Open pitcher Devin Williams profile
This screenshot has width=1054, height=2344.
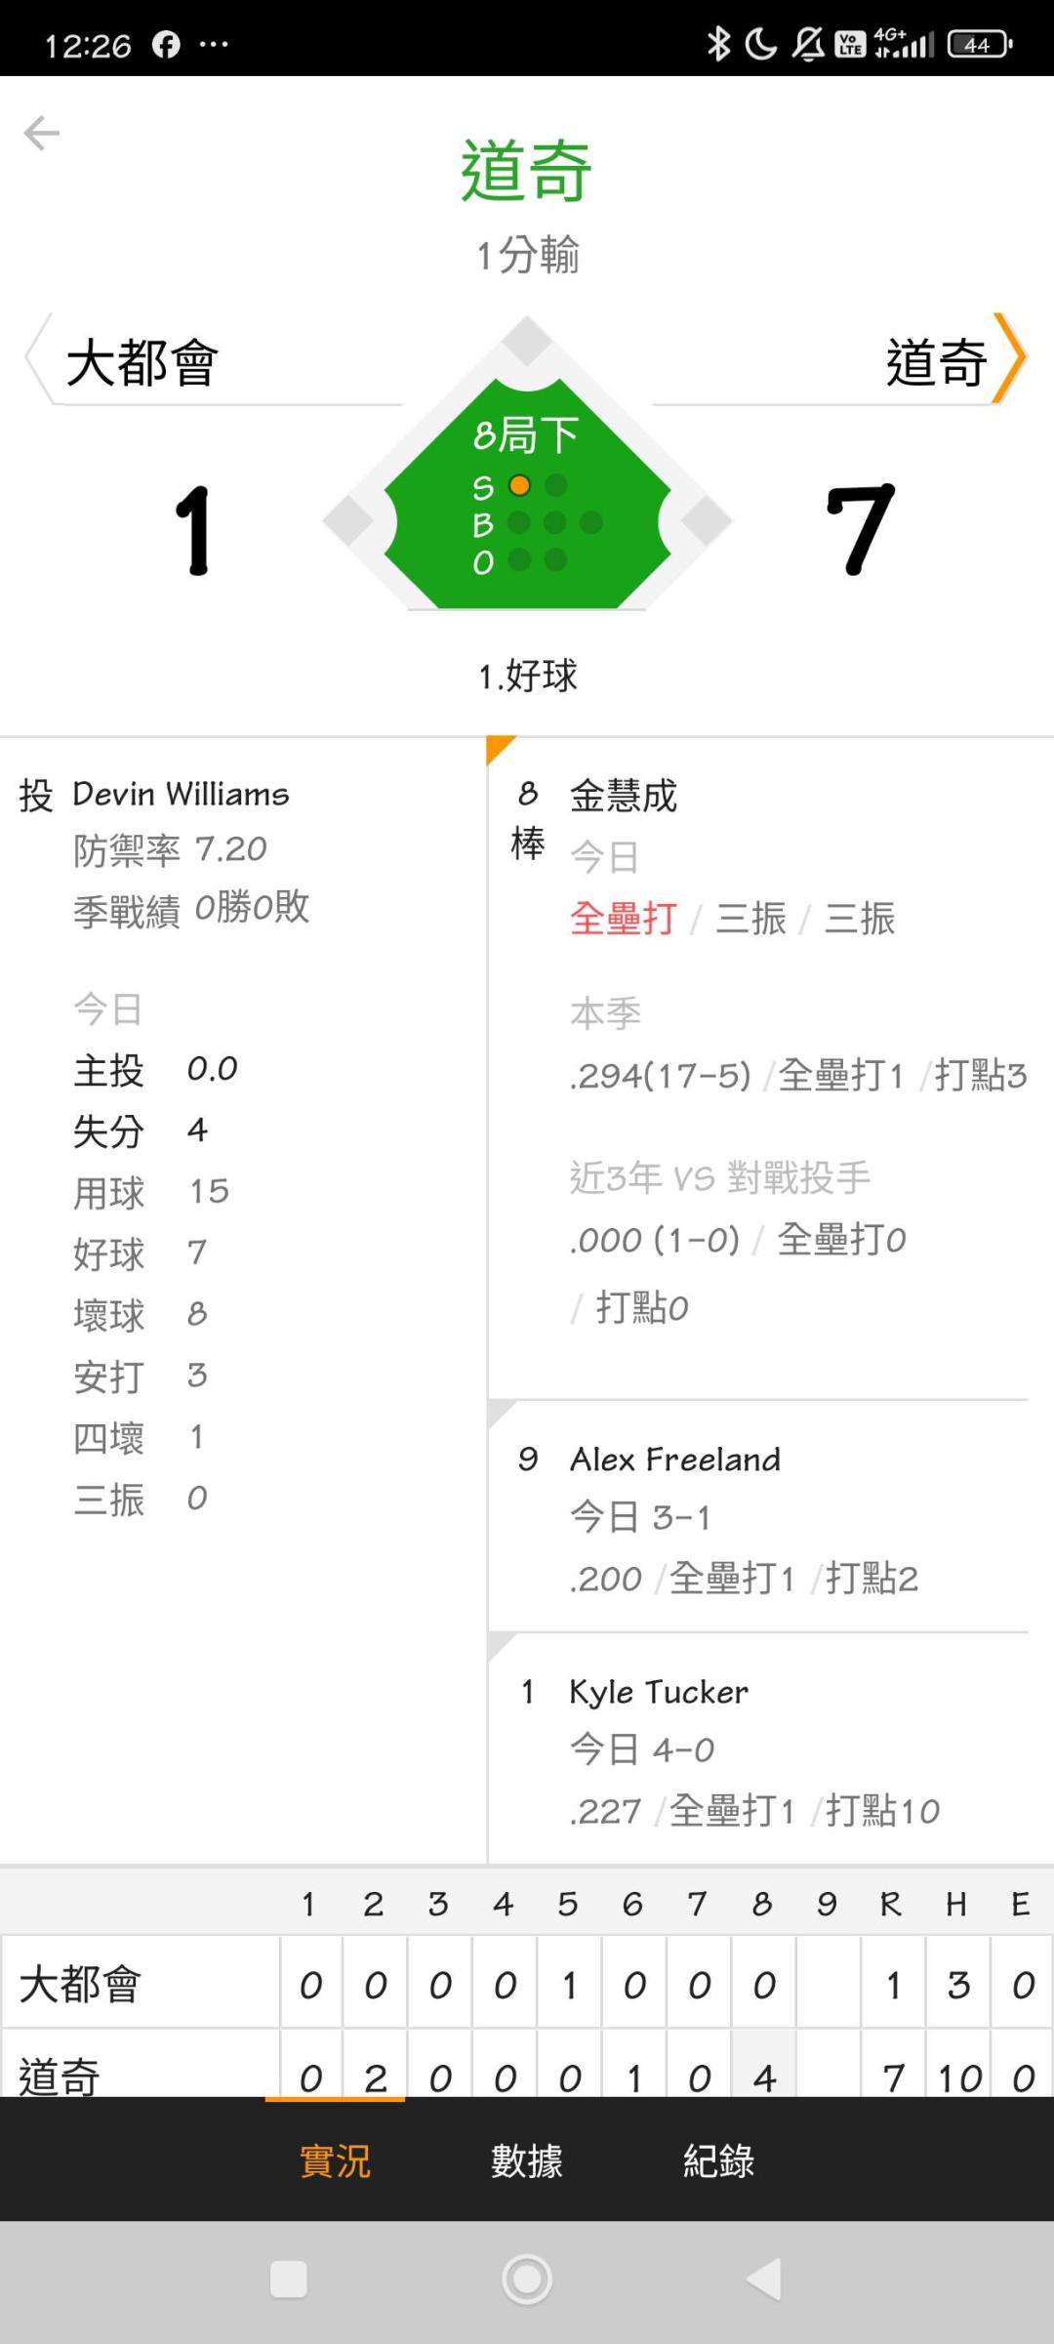pos(181,795)
